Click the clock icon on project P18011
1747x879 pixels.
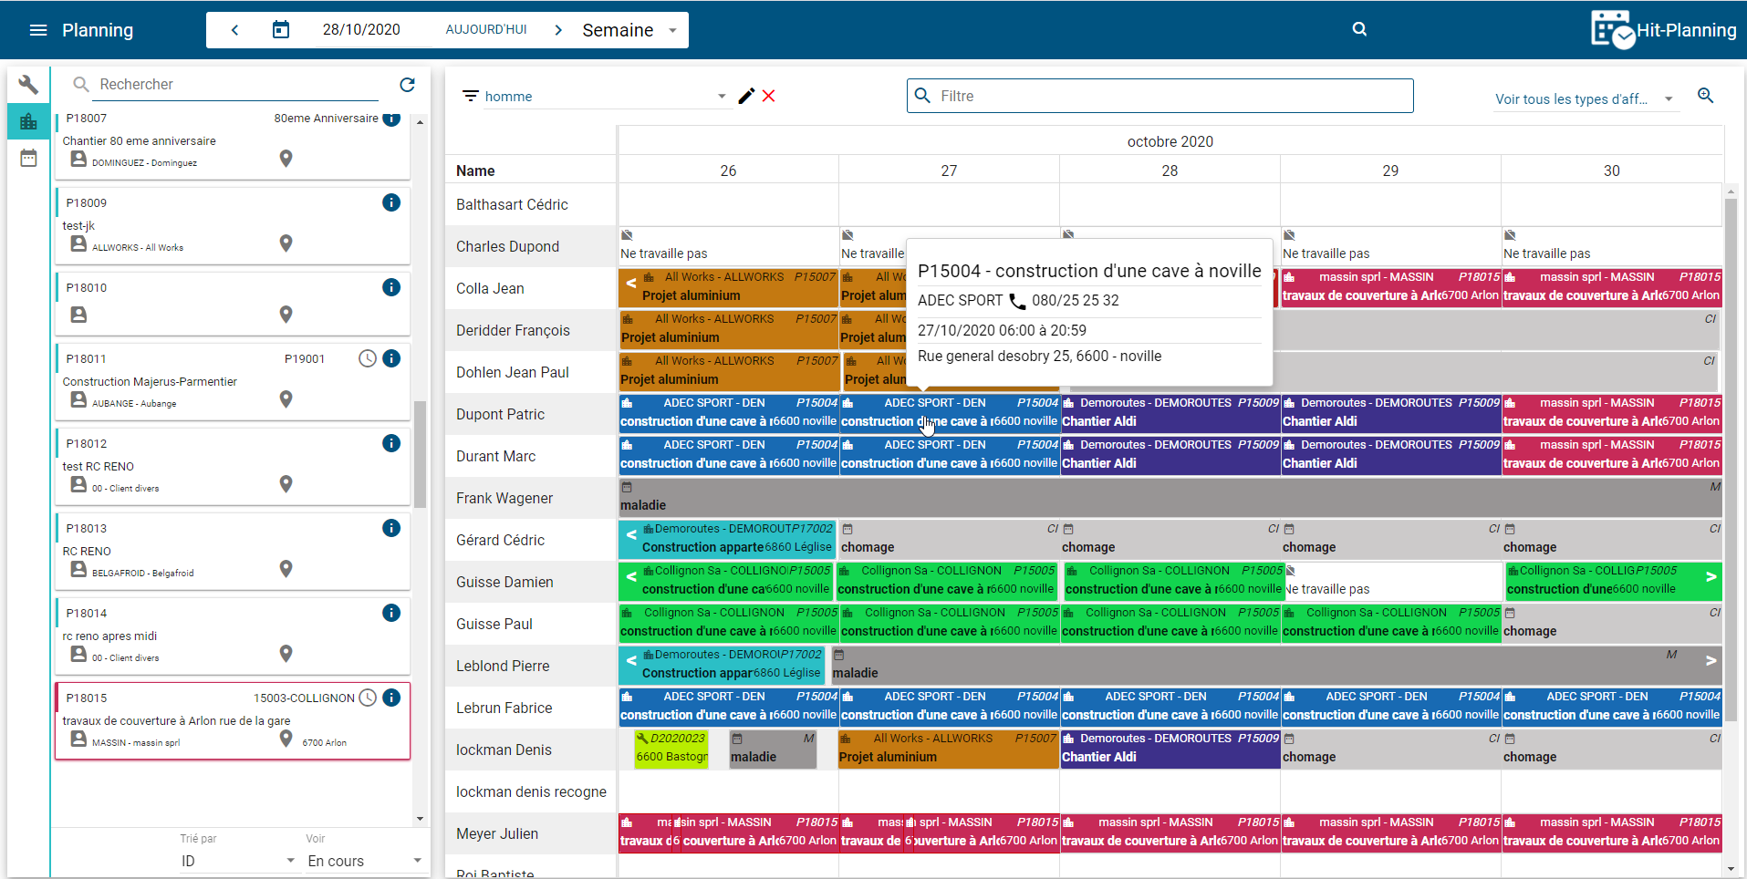click(367, 358)
